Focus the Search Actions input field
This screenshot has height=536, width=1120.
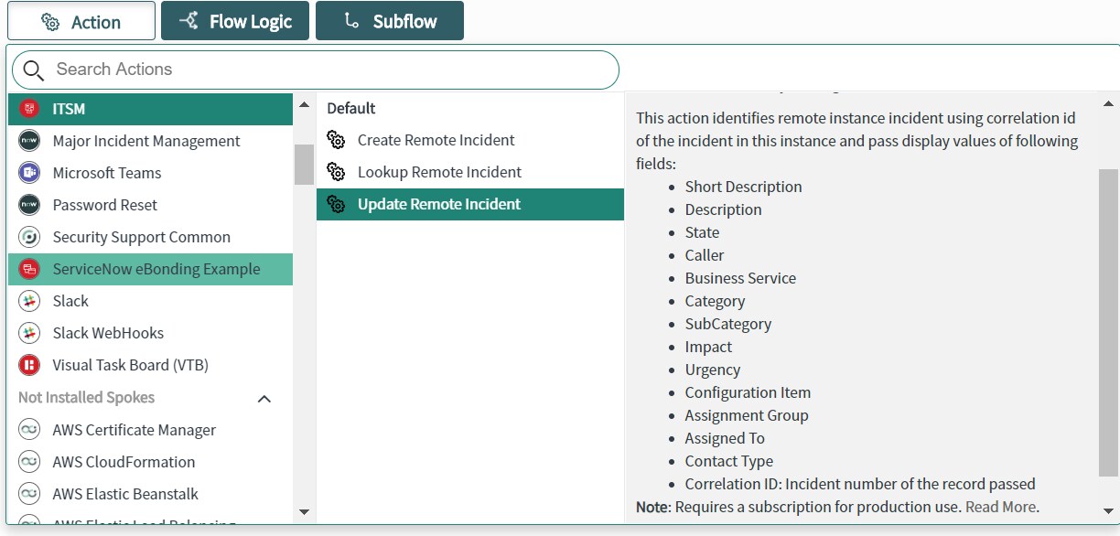[x=316, y=70]
